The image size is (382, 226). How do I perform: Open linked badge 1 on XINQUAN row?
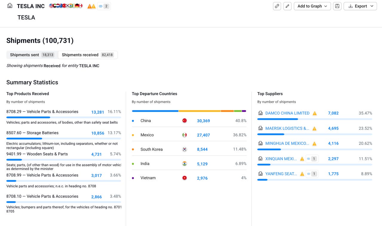tap(312, 159)
